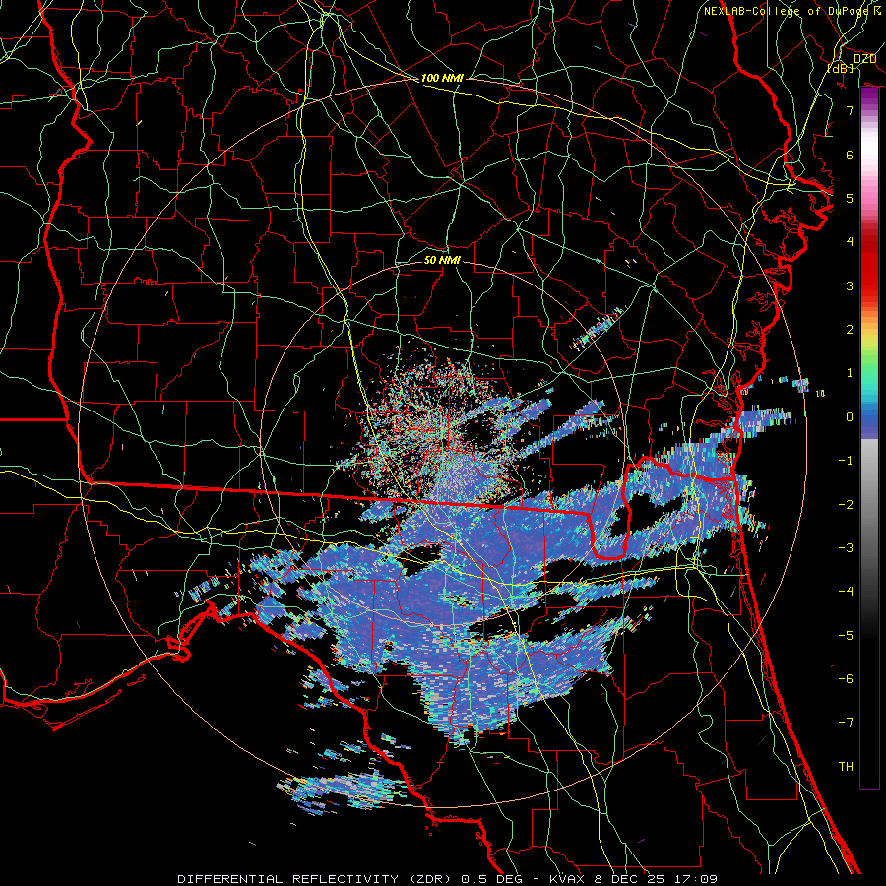886x886 pixels.
Task: Click the 4 dB scale value
Action: point(850,242)
